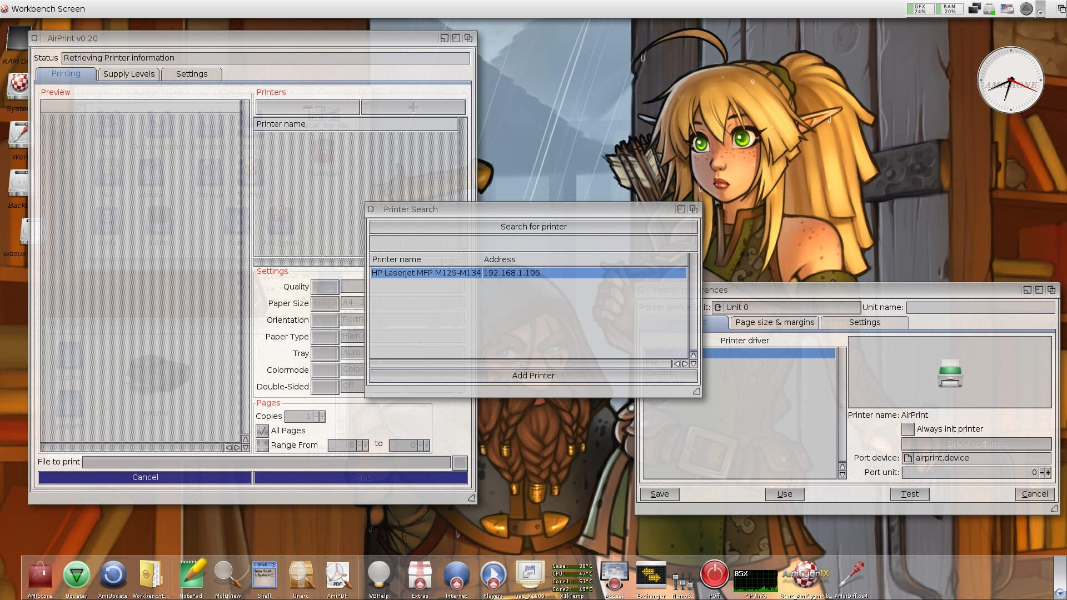
Task: Click the Search for printer button
Action: pos(533,227)
